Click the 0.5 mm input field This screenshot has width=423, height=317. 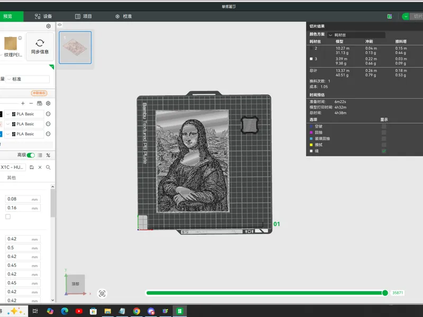[x=23, y=248]
